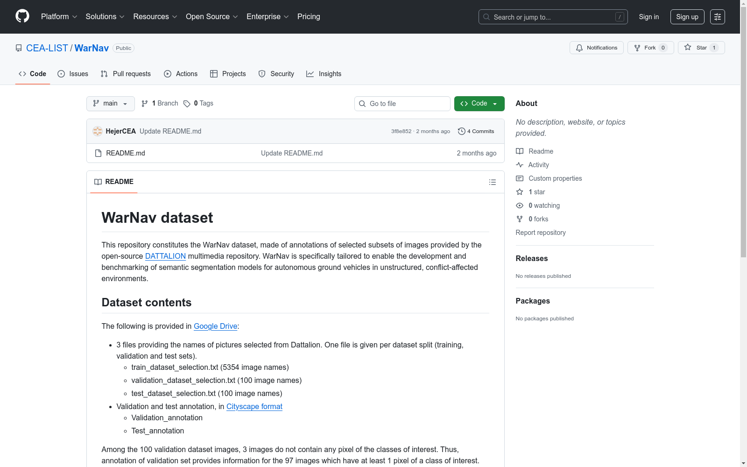Expand the Resources menu
747x467 pixels.
(155, 17)
